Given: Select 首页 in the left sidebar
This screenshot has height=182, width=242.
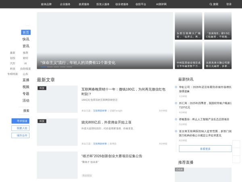Looking at the screenshot, I should point(26,32).
